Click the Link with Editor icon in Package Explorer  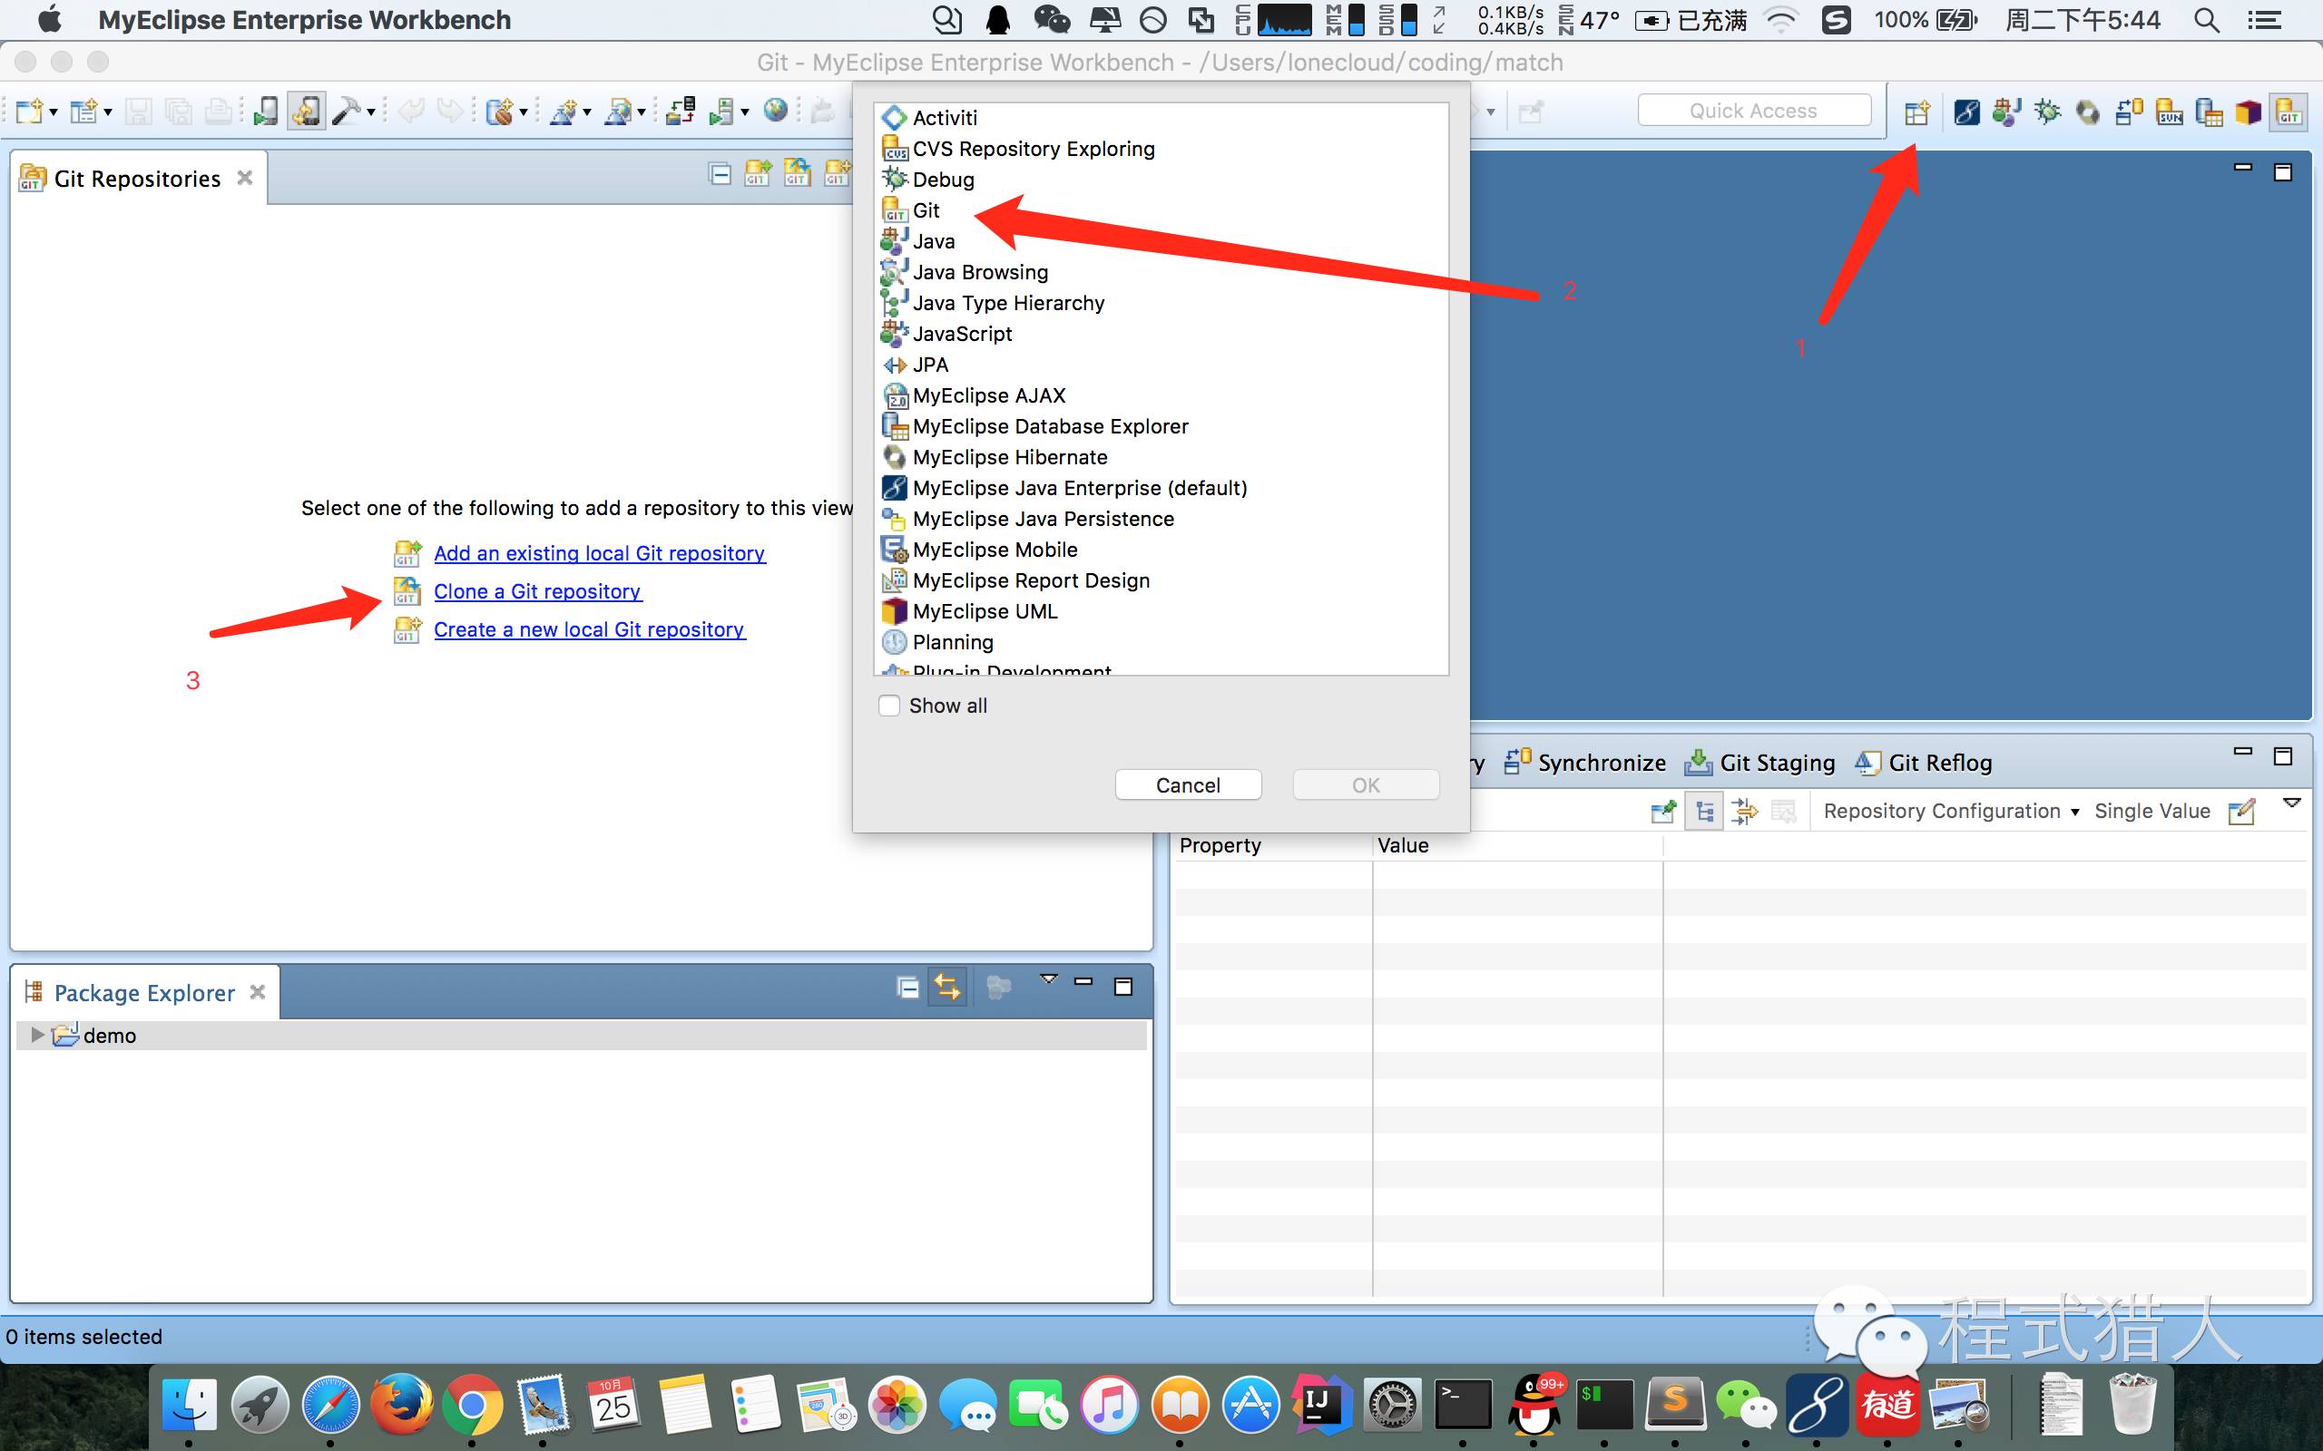[x=947, y=987]
